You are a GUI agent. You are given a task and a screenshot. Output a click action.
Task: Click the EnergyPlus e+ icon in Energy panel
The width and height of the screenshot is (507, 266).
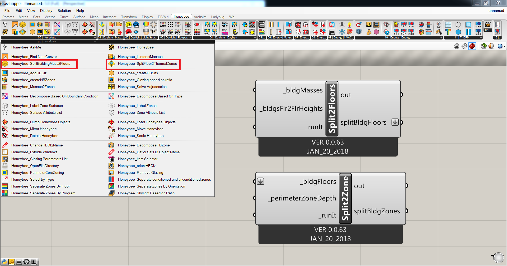tap(359, 24)
